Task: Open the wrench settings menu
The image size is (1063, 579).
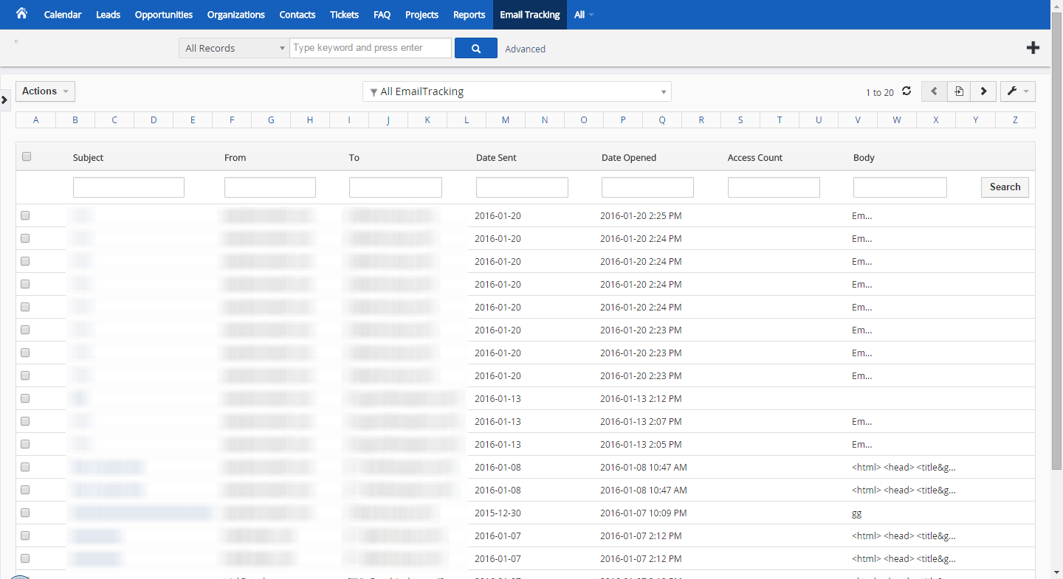Action: [1017, 91]
